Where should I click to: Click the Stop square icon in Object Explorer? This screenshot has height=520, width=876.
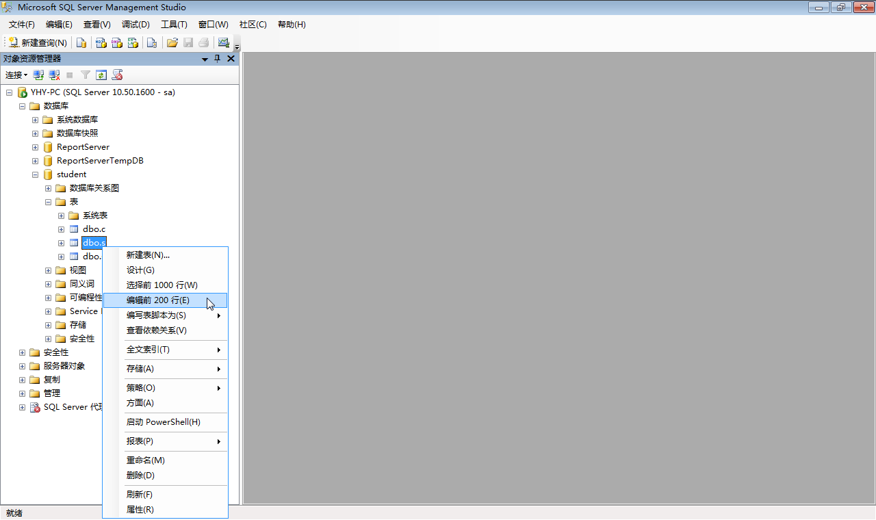click(70, 75)
